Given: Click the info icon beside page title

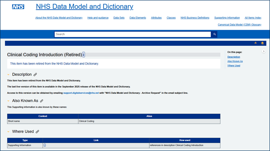Looking at the screenshot, I should 83,55.
